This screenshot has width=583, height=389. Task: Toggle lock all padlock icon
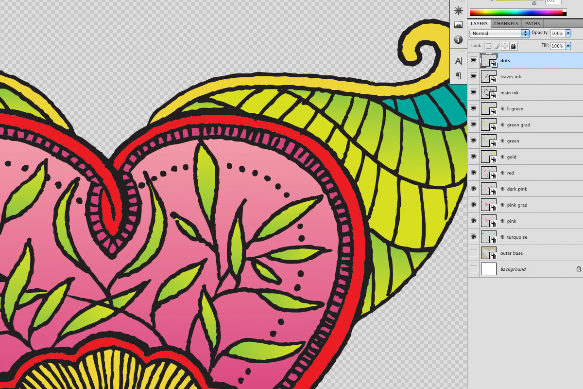[514, 46]
